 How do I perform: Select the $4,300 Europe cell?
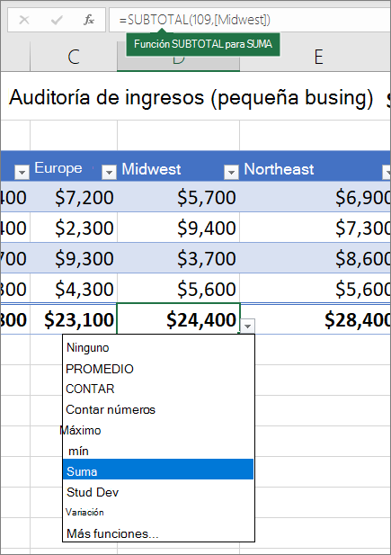coord(74,289)
